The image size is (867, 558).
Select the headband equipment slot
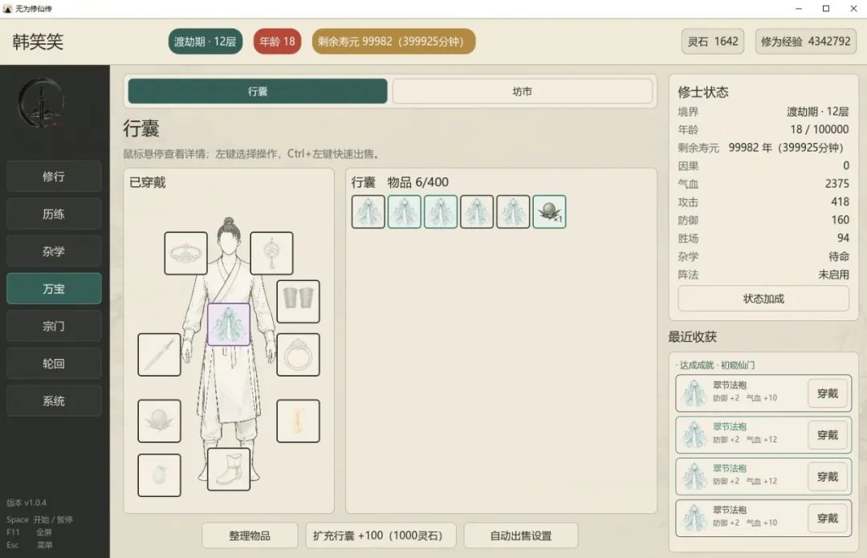point(185,253)
